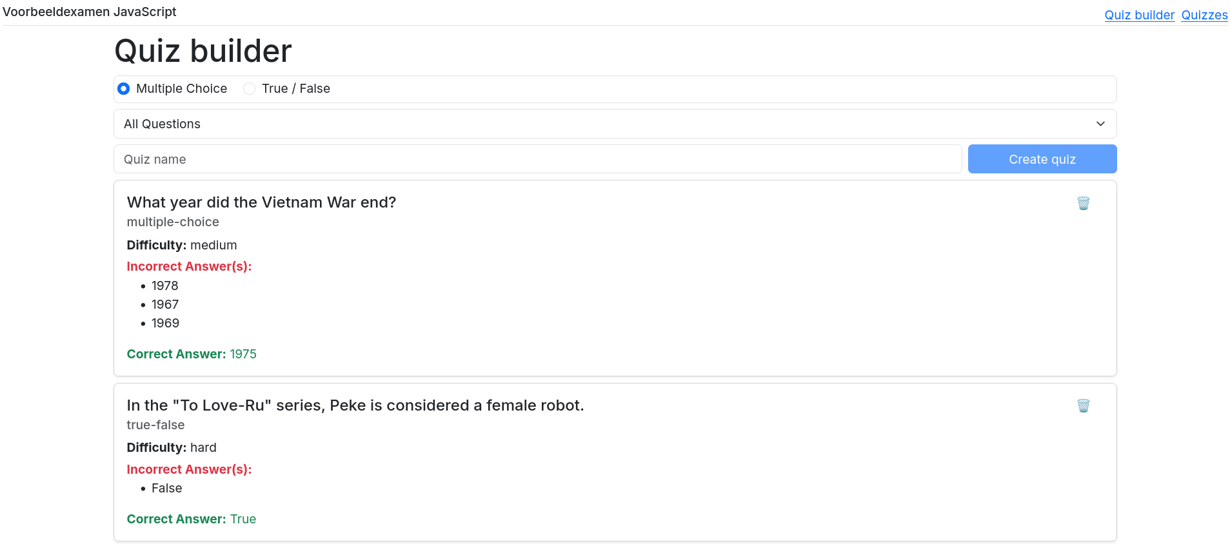The width and height of the screenshot is (1230, 544).
Task: Delete the Vietnam War question with the trash icon
Action: click(1083, 203)
